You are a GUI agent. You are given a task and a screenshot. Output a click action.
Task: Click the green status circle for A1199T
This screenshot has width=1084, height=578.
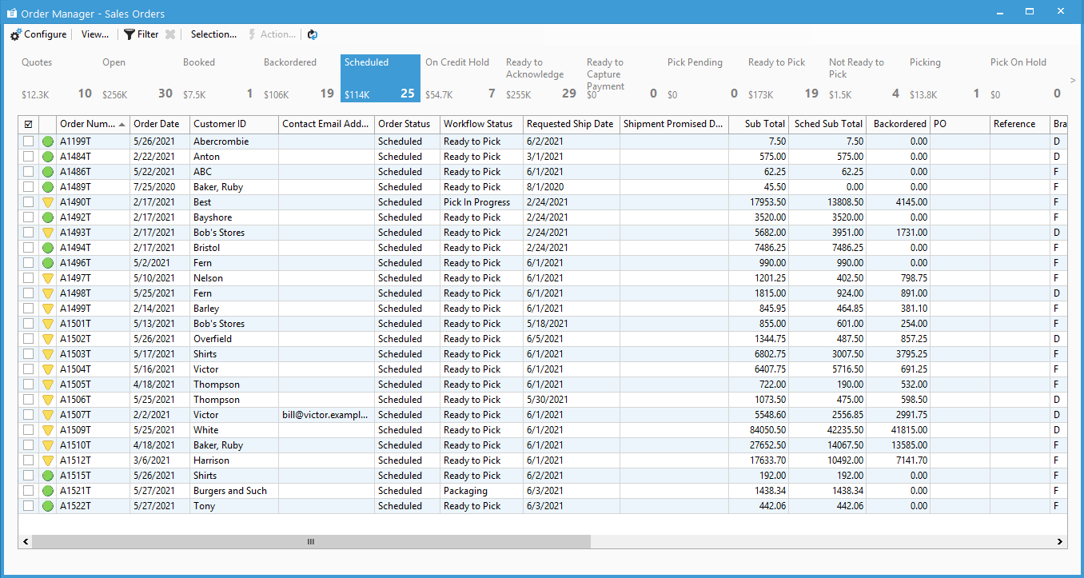click(48, 142)
